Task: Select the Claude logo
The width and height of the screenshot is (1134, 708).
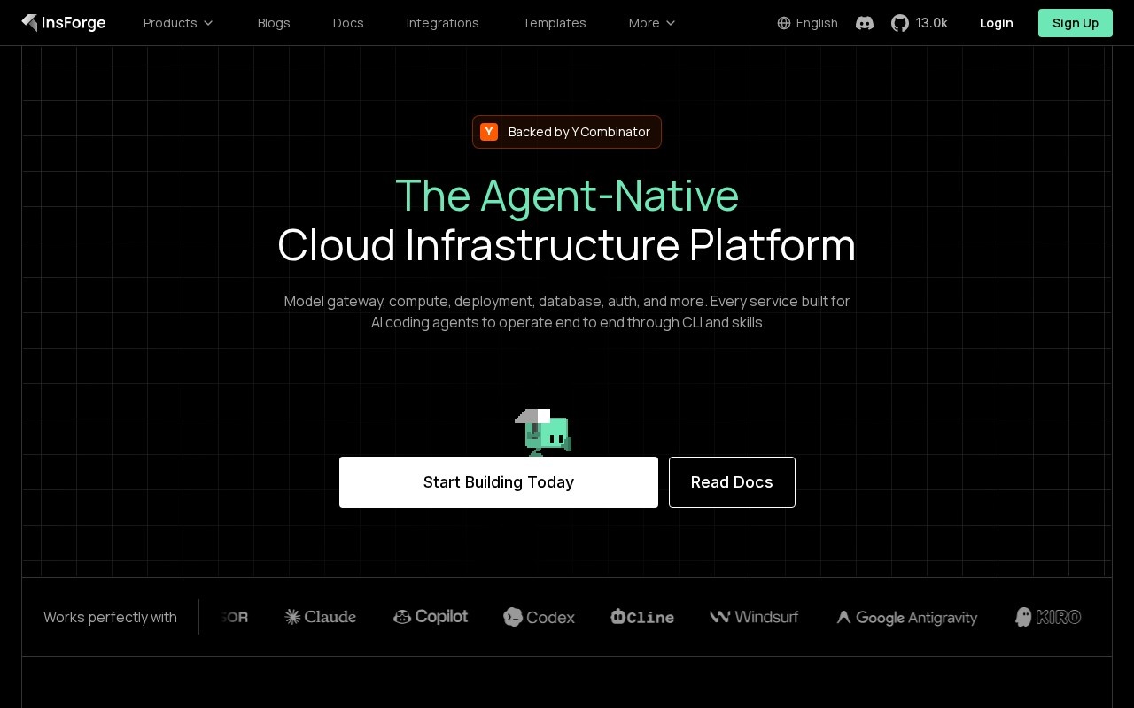Action: (x=321, y=617)
